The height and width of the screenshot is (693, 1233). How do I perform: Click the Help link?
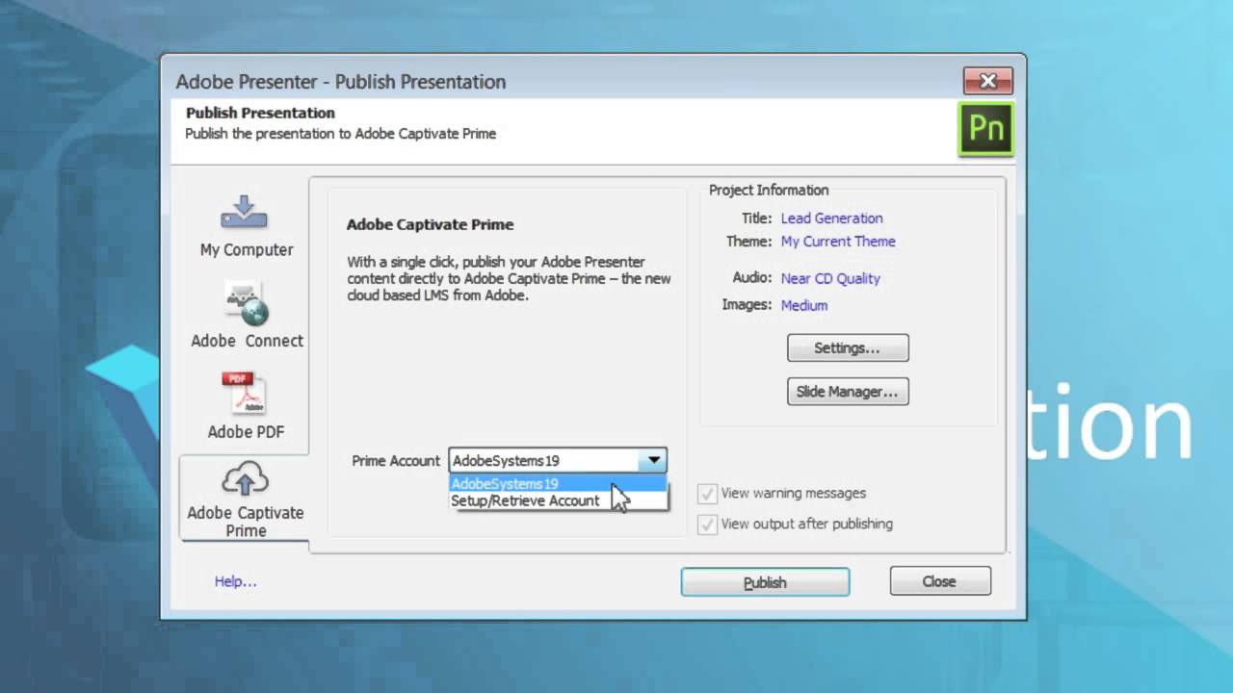235,581
